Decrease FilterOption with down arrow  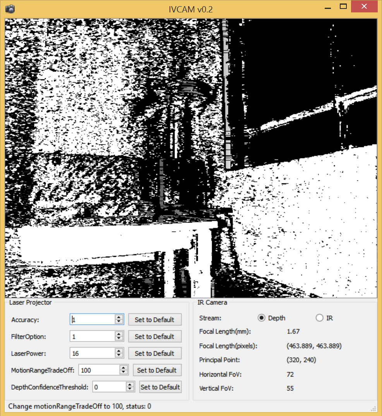pyautogui.click(x=119, y=339)
